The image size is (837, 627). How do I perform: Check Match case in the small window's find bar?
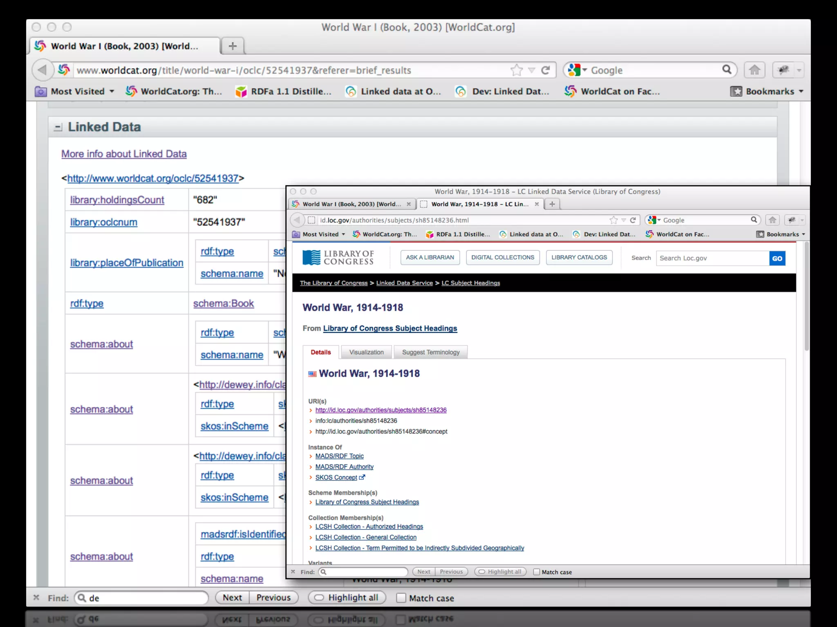click(537, 572)
